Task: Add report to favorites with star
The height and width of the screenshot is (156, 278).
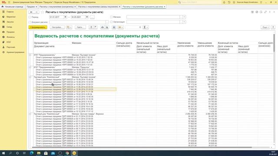Action: point(43,12)
